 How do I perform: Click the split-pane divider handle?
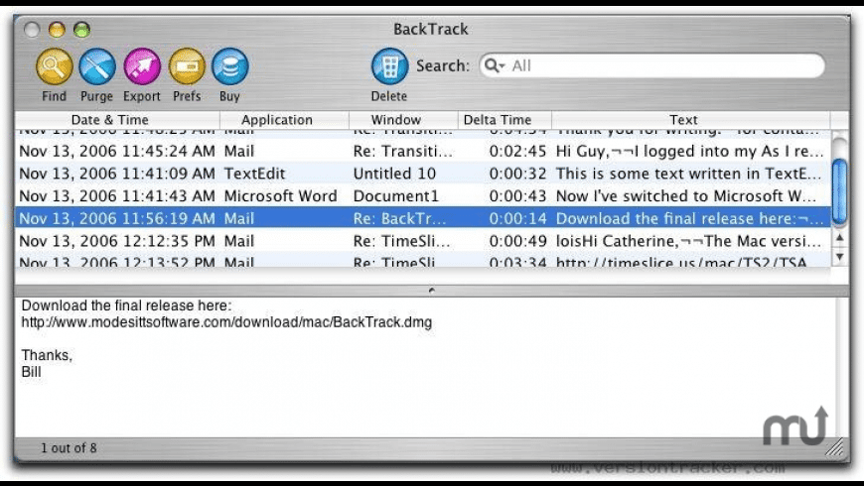[431, 290]
